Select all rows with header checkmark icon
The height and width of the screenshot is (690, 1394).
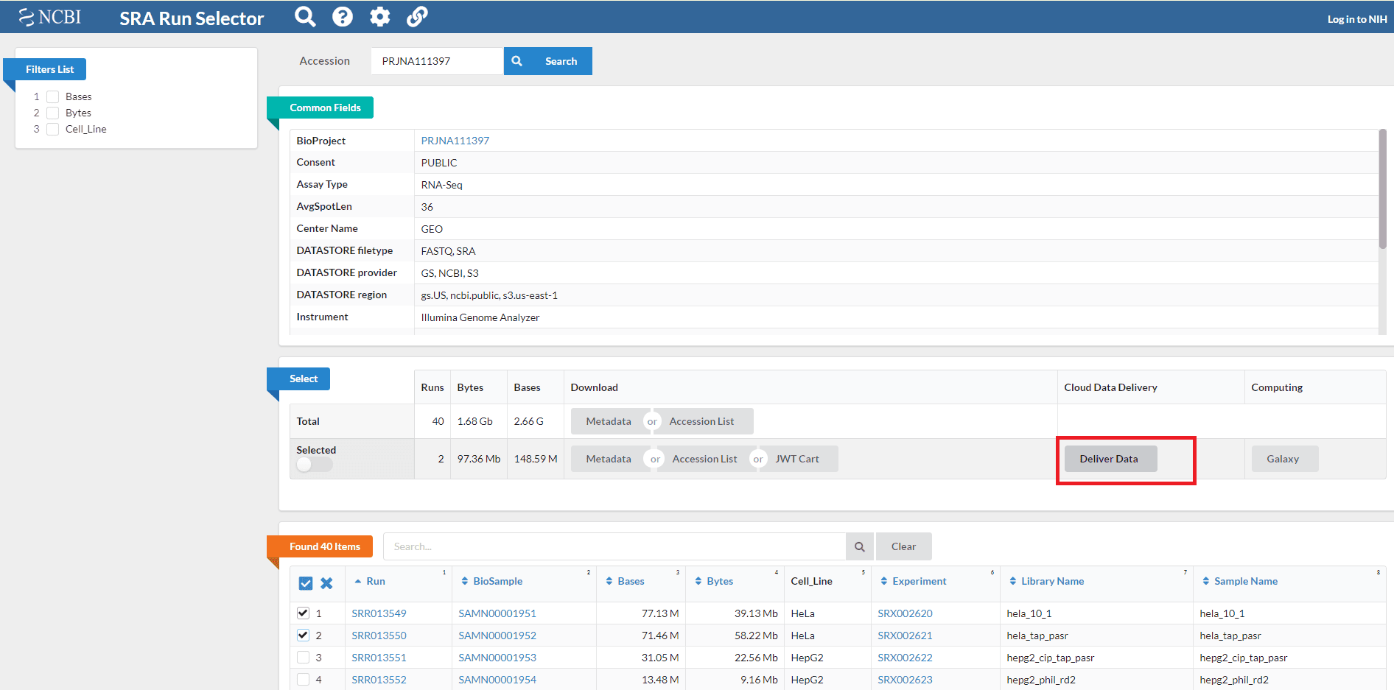(x=306, y=583)
